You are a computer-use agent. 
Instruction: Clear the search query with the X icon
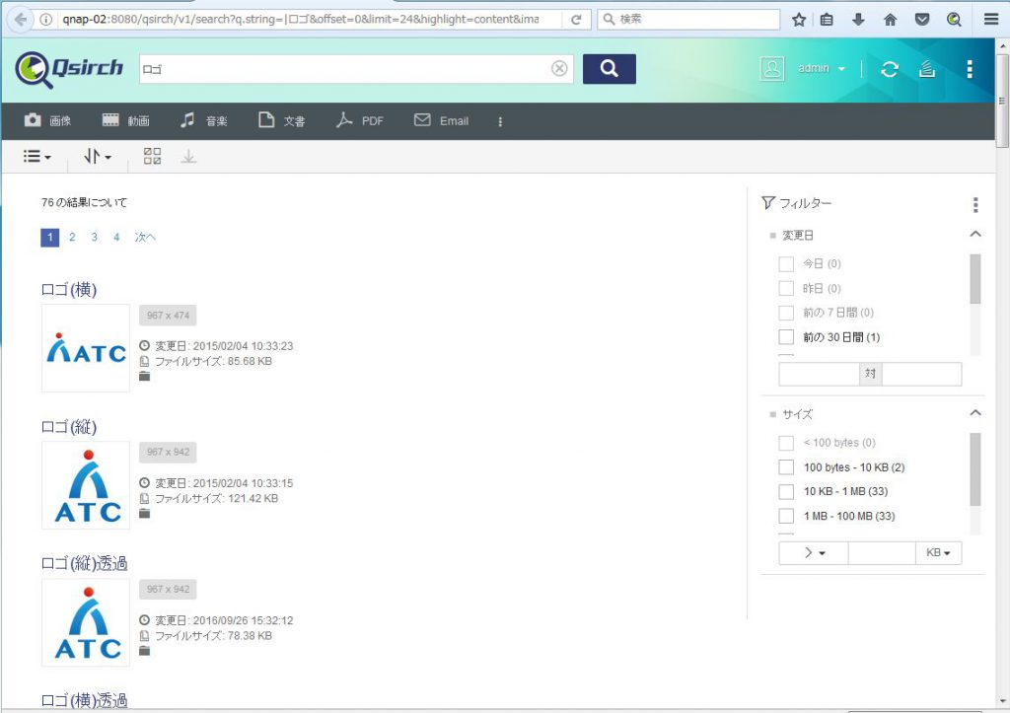(x=559, y=68)
